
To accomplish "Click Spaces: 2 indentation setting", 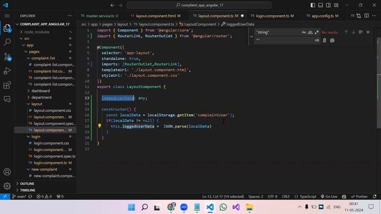I will tap(255, 197).
